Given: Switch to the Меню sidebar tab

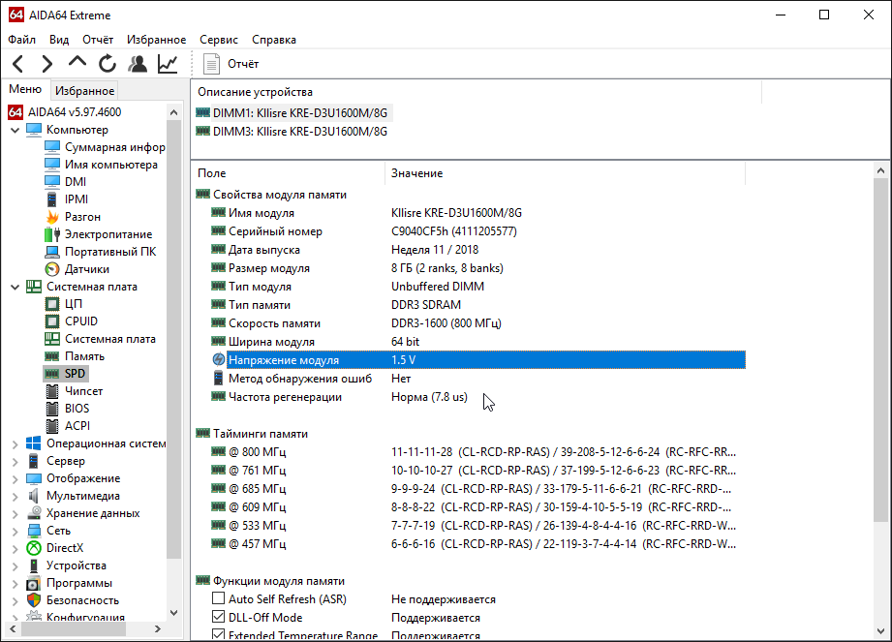Looking at the screenshot, I should (x=25, y=89).
